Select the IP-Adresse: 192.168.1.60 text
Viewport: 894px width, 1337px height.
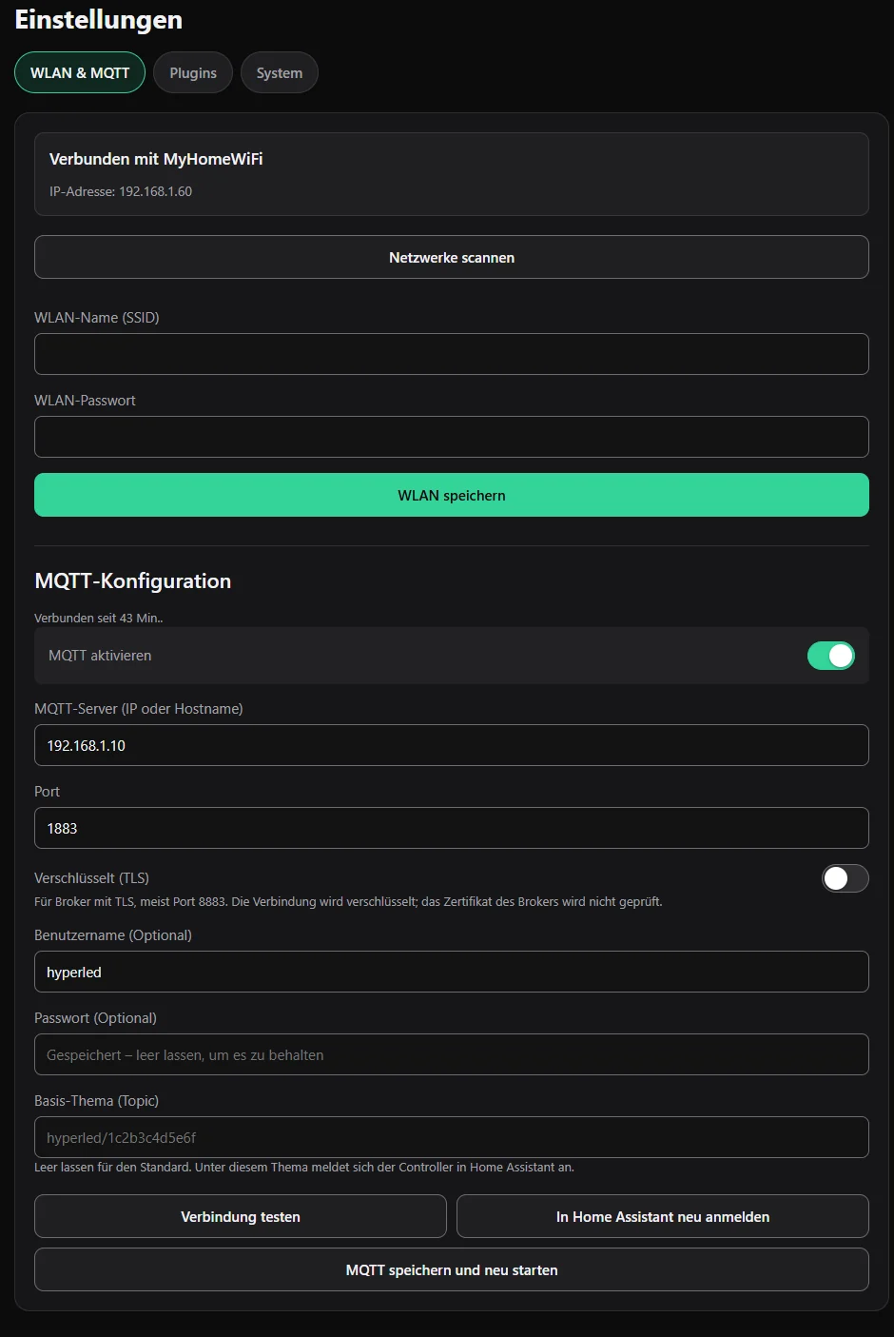[121, 191]
